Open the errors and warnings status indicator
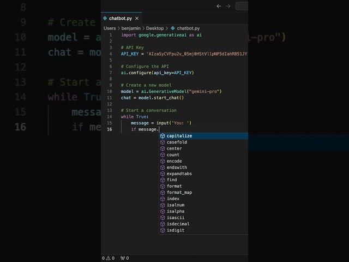Viewport: 349px width, 262px height. (109, 258)
